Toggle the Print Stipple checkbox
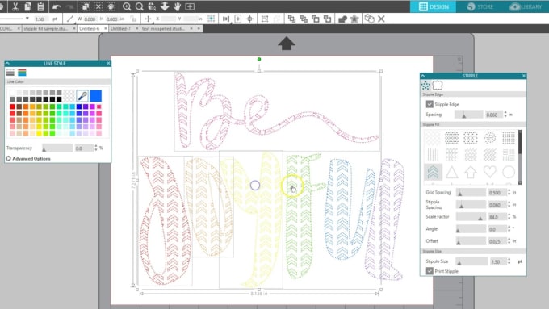This screenshot has height=309, width=549. pos(430,271)
